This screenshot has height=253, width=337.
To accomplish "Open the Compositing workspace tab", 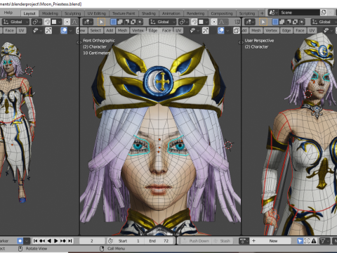I will pos(222,13).
